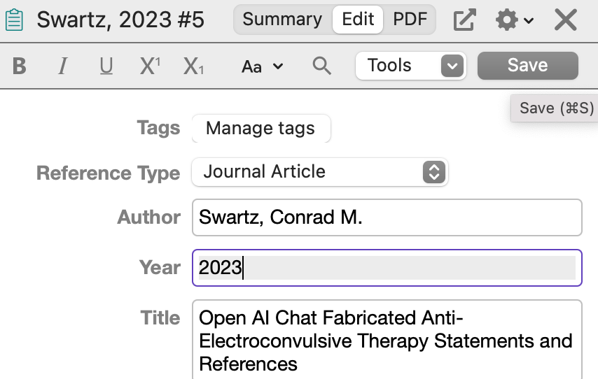The image size is (598, 379).
Task: Apply superscript formatting
Action: click(x=150, y=66)
